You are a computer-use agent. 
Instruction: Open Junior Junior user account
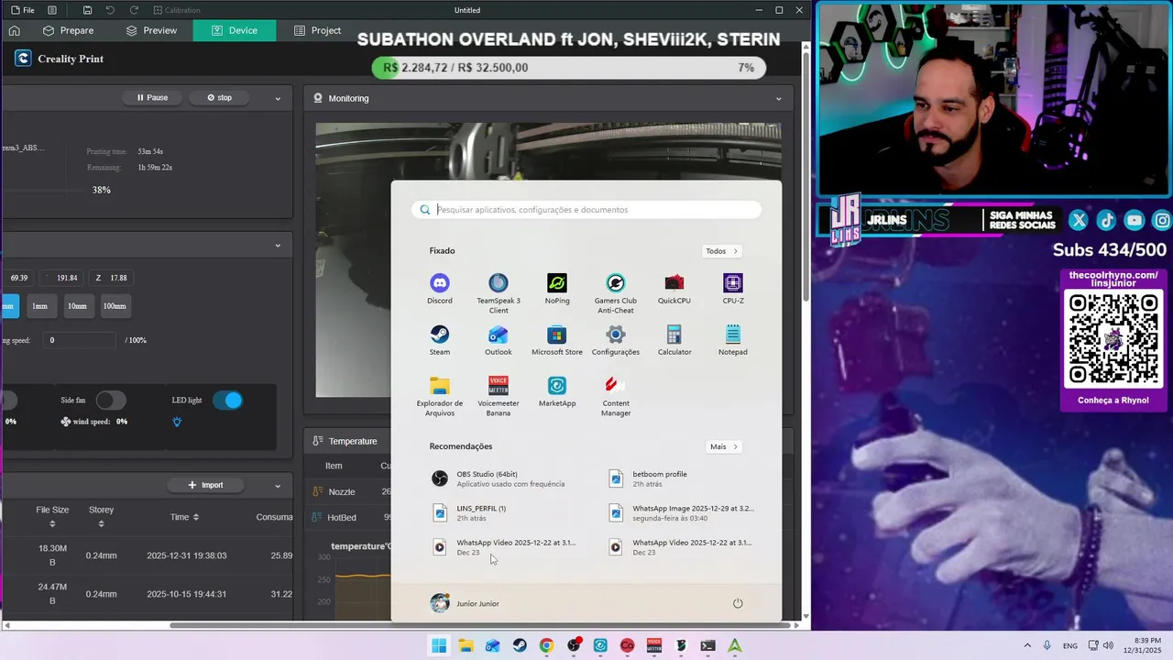(465, 603)
